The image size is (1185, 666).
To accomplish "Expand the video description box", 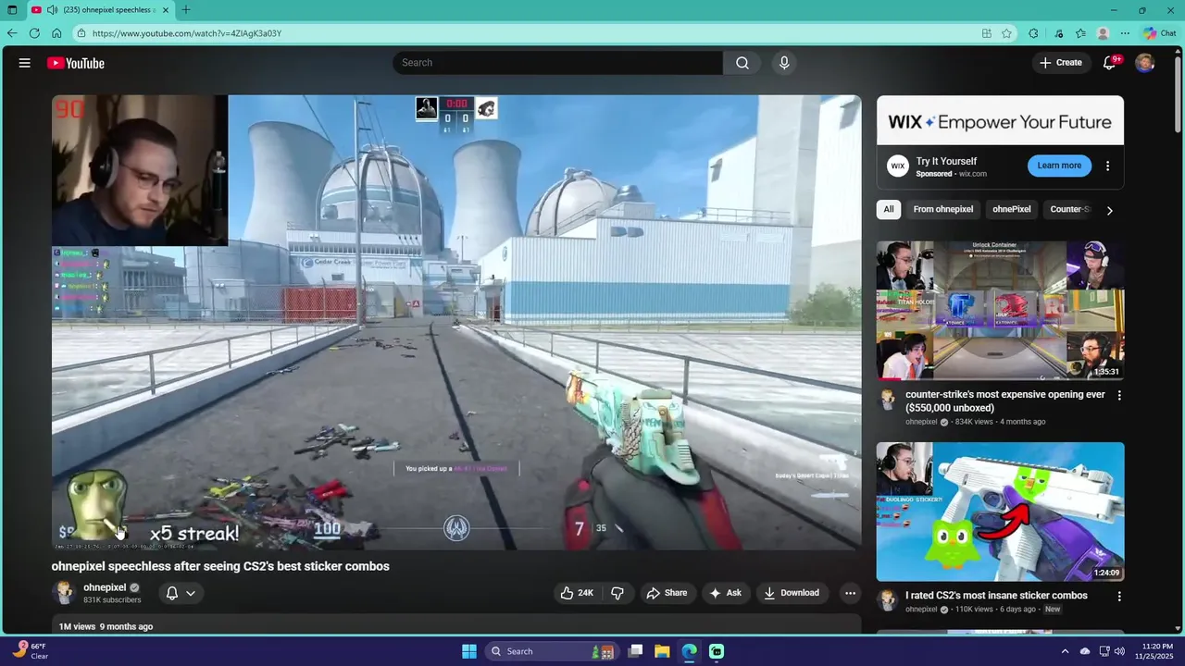I will point(456,626).
